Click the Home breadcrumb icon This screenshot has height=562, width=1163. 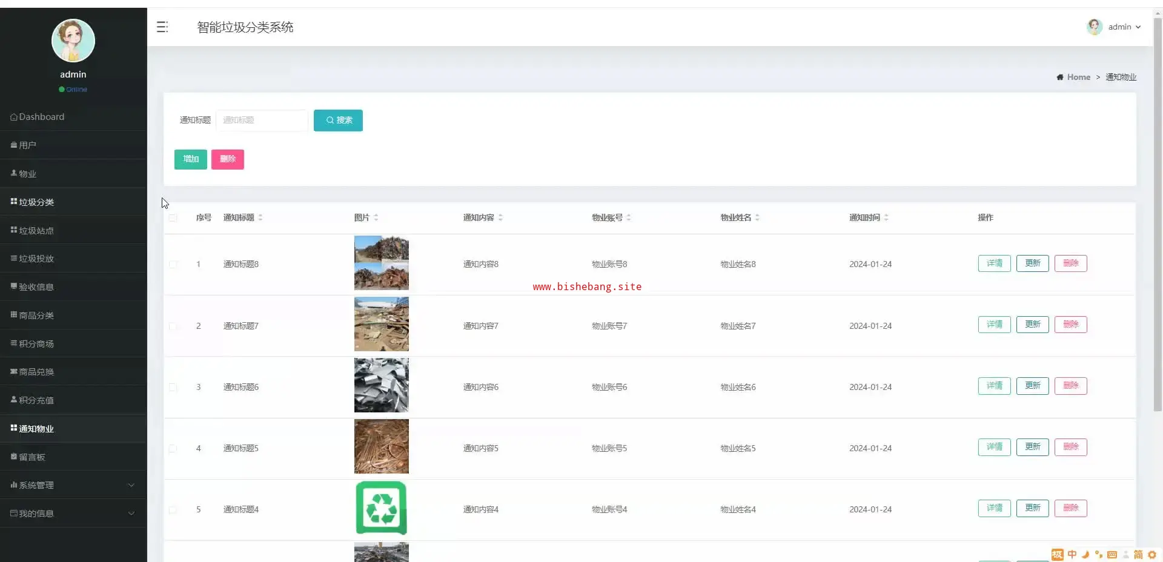point(1060,77)
